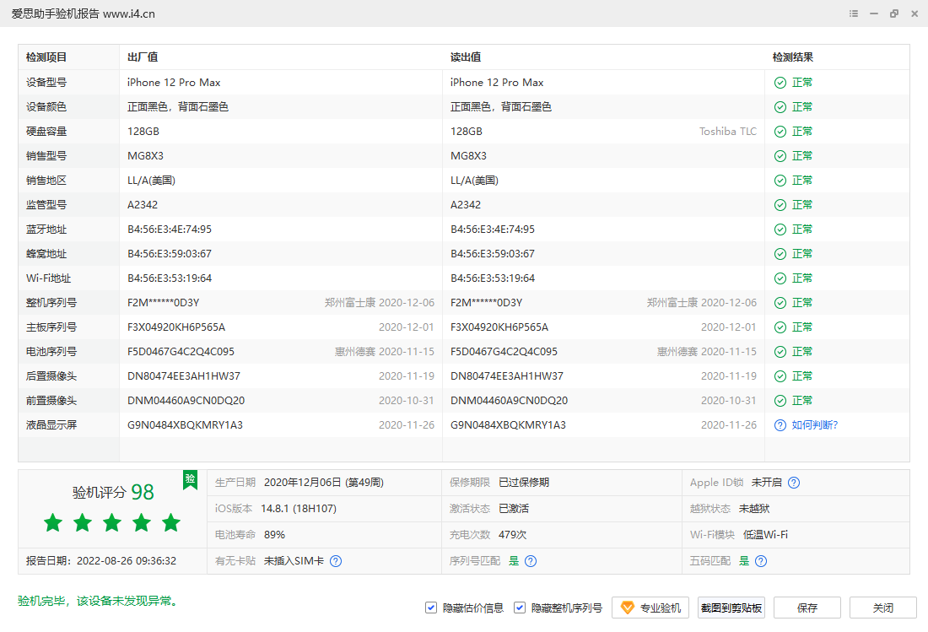The height and width of the screenshot is (632, 928).
Task: Click the green check icon for 销售型号
Action: [780, 156]
